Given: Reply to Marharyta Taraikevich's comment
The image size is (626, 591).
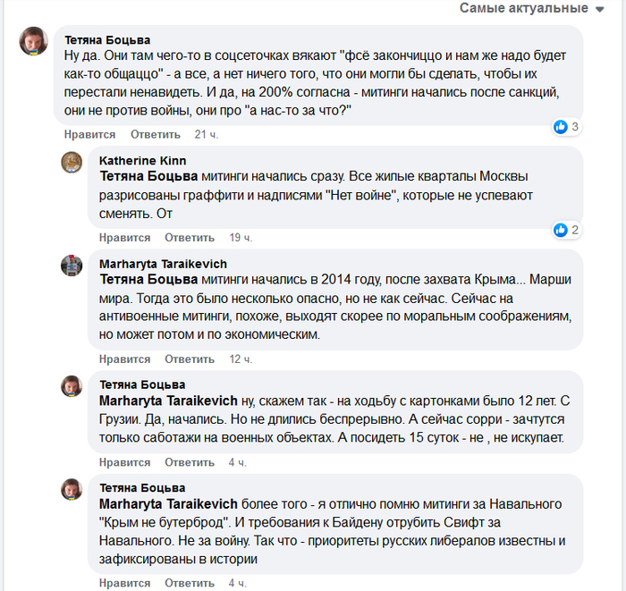Looking at the screenshot, I should [190, 359].
